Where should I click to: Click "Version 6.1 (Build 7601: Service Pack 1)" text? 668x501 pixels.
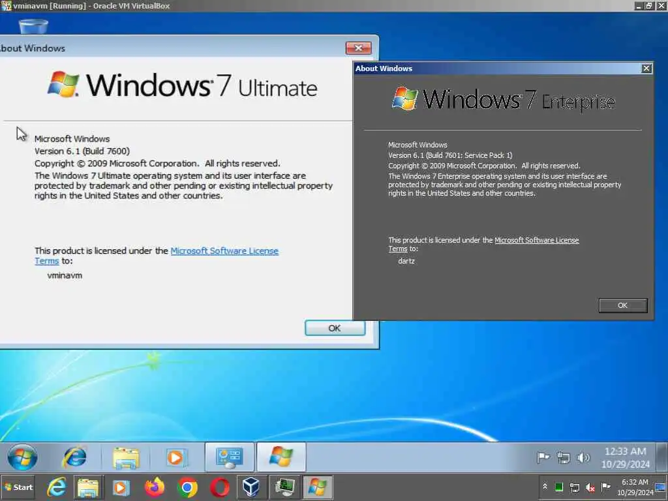pos(450,155)
